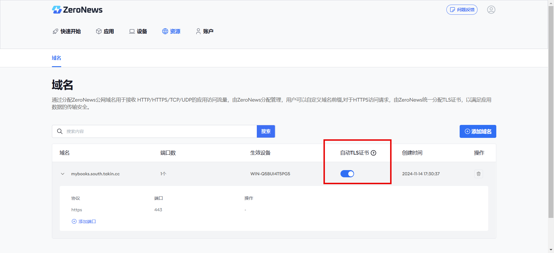Collapse the mybooks.south.takin.cc row
The image size is (554, 253).
(x=63, y=174)
